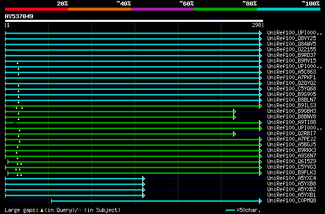Click the green arrowhead ending the Q2RBI7 alignment

pyautogui.click(x=235, y=134)
